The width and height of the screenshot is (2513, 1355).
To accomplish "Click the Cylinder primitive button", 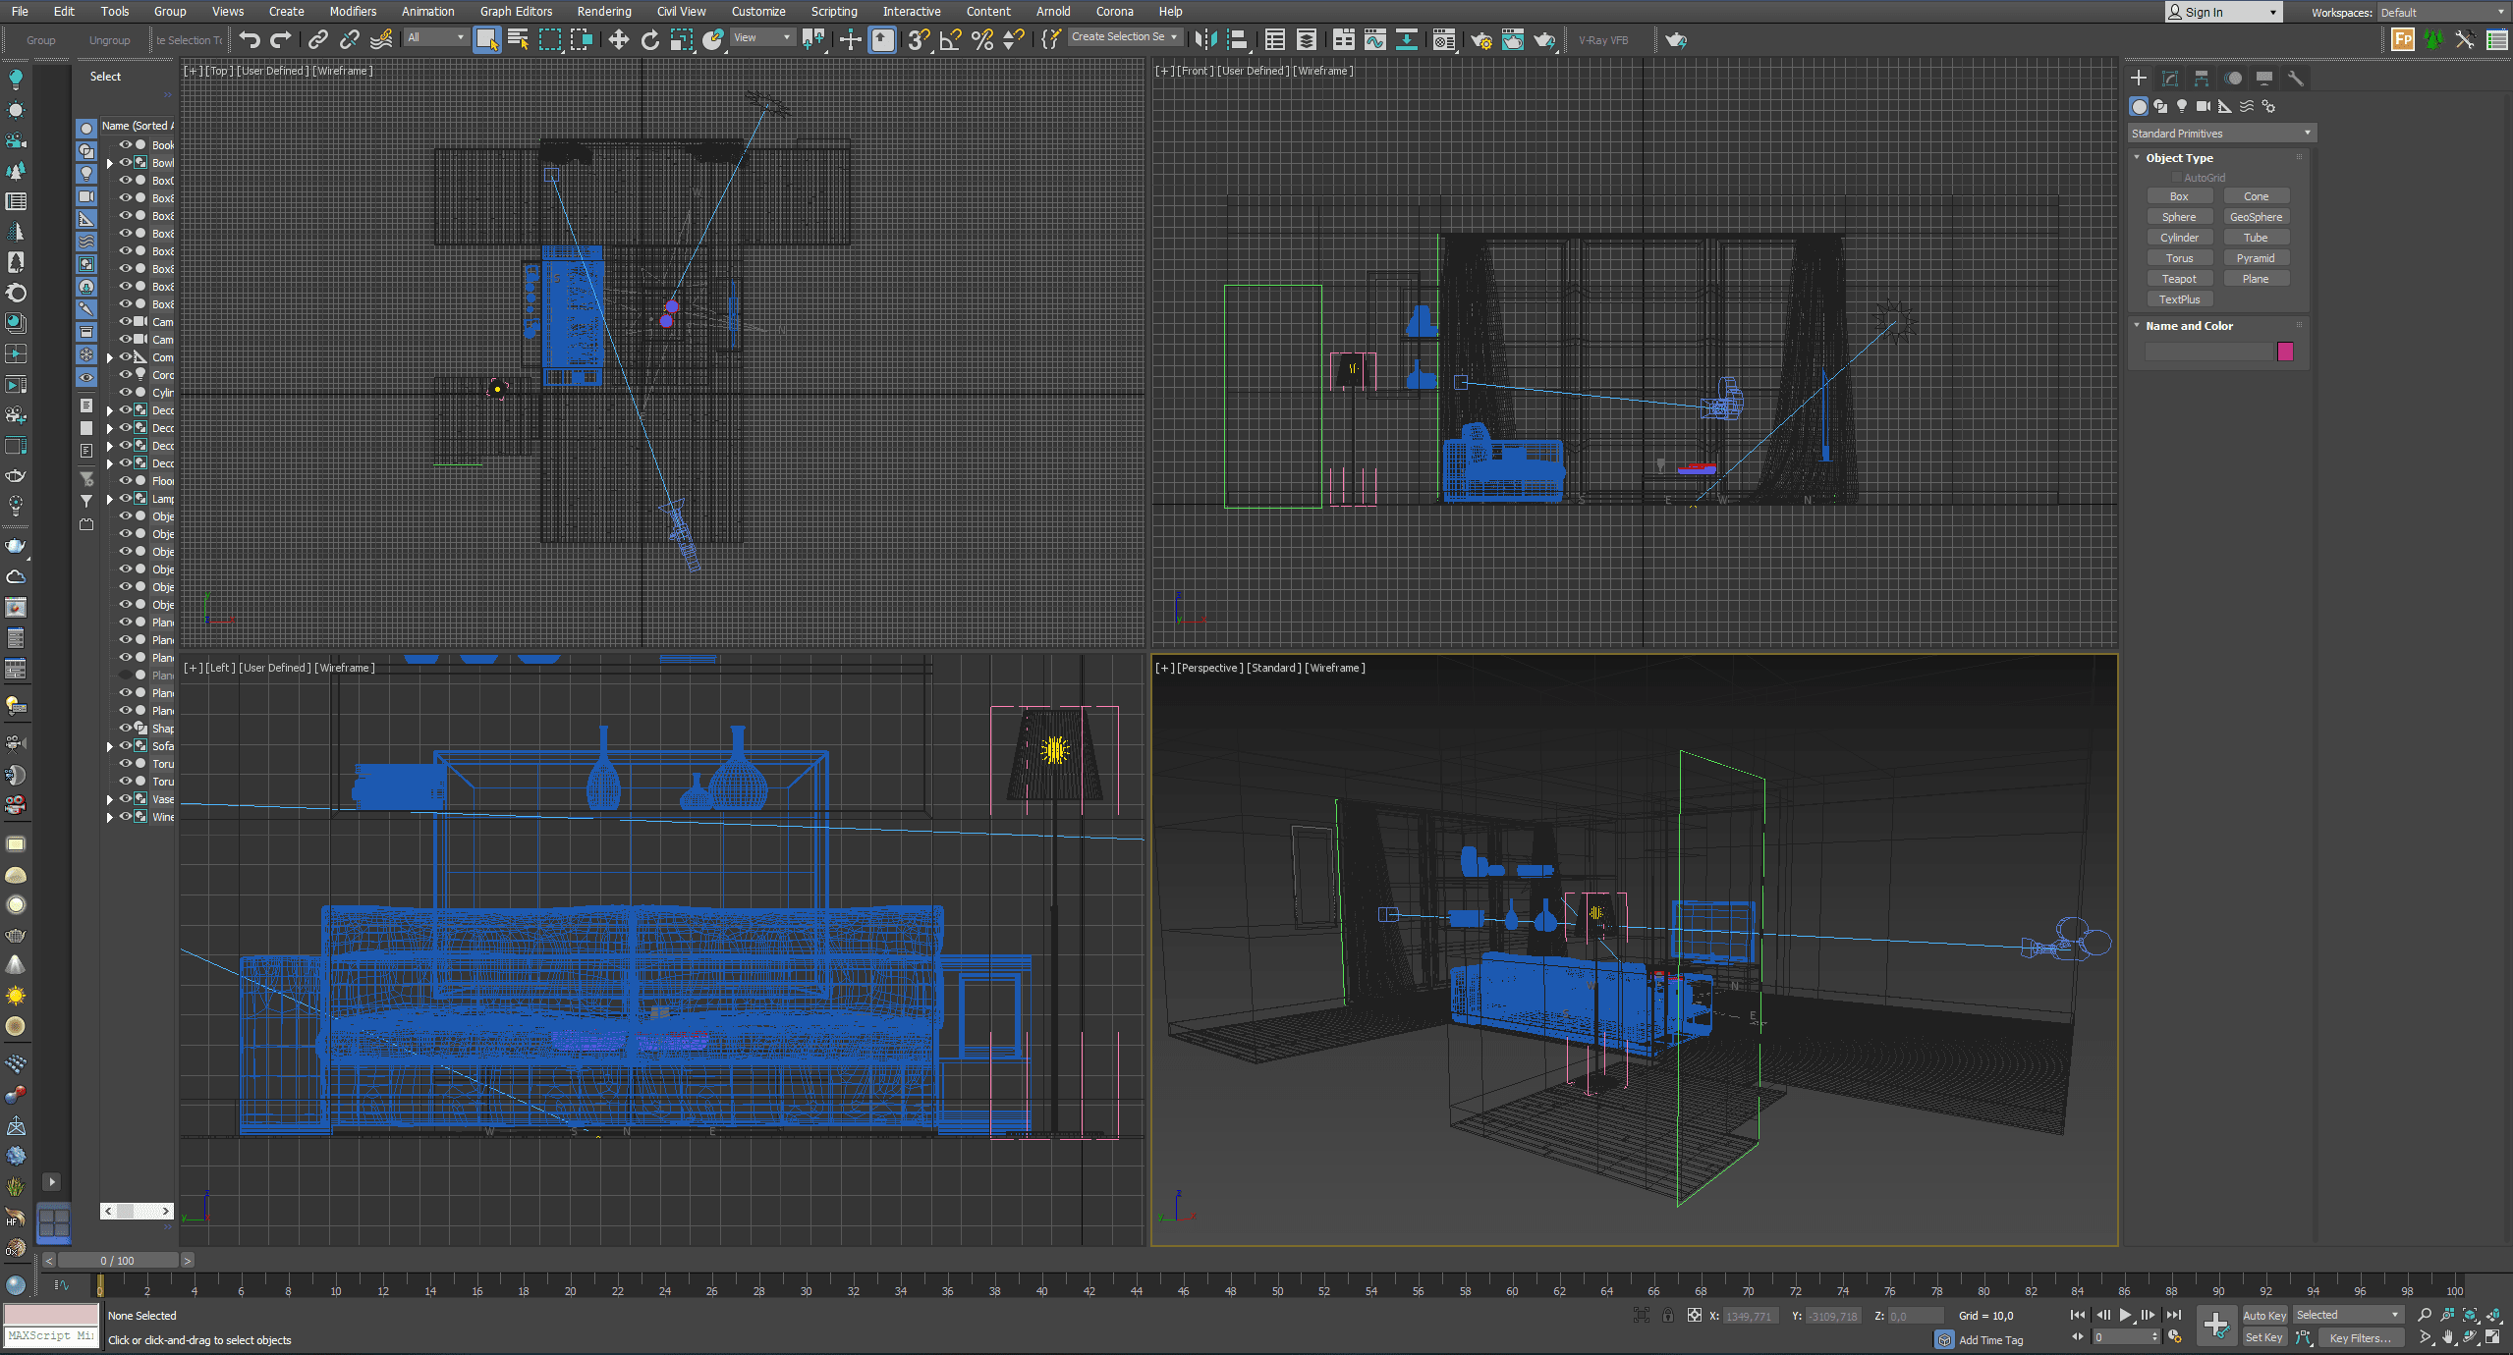I will point(2179,238).
